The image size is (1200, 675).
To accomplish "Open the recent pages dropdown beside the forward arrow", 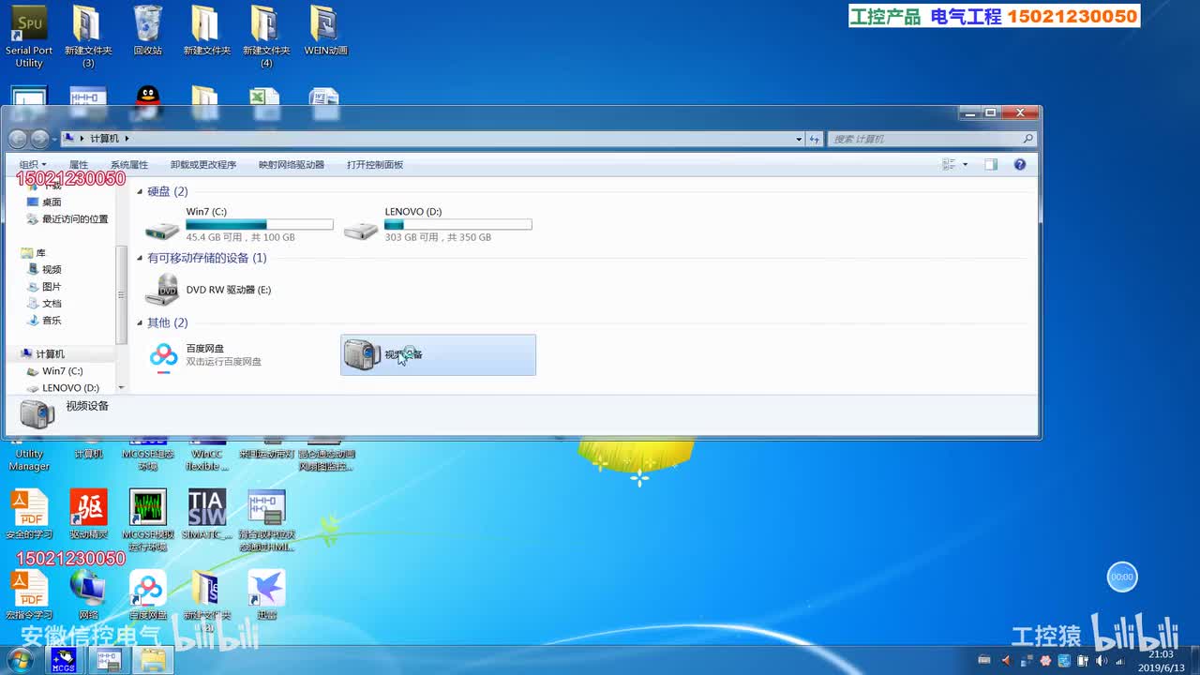I will tap(55, 139).
